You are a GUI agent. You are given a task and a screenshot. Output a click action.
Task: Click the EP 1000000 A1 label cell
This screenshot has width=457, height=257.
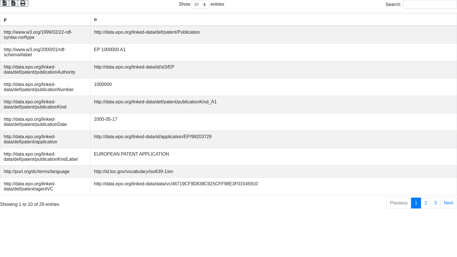point(110,50)
